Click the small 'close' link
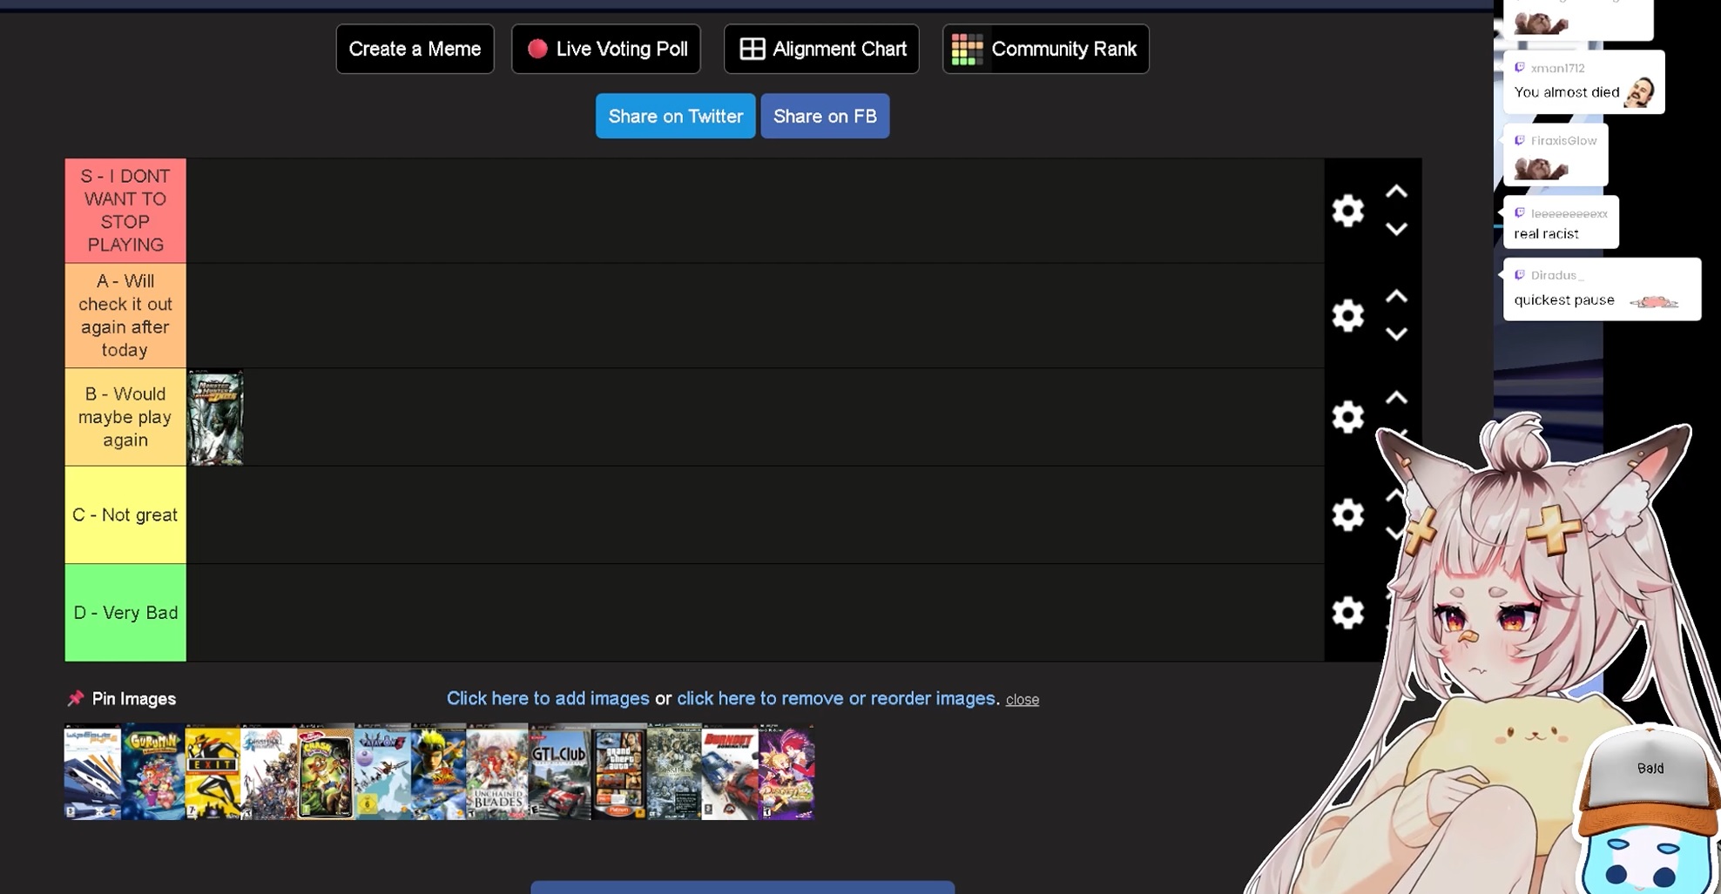The height and width of the screenshot is (894, 1721). pos(1022,700)
